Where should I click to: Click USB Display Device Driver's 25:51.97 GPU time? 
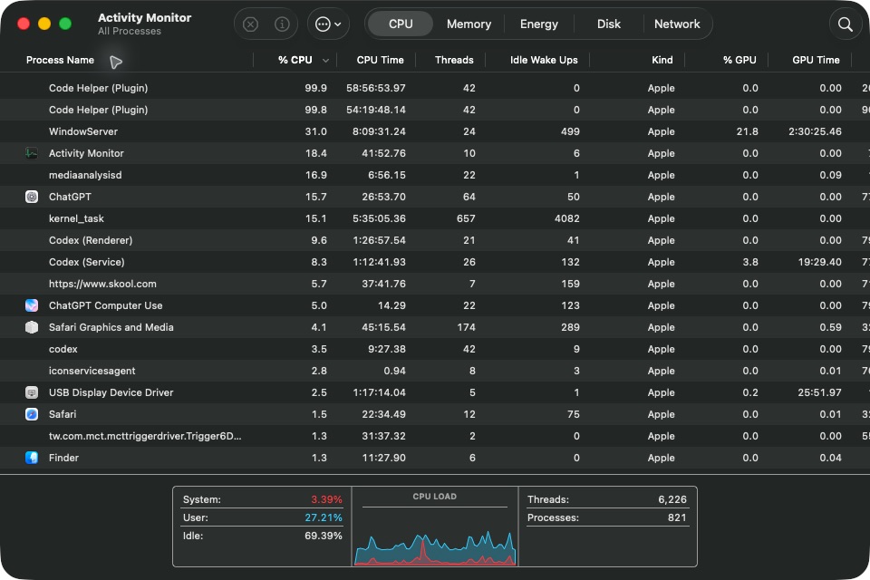tap(819, 392)
